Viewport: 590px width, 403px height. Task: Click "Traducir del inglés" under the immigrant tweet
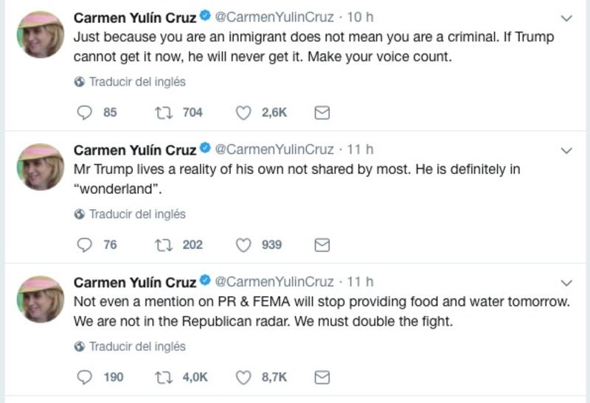click(136, 82)
